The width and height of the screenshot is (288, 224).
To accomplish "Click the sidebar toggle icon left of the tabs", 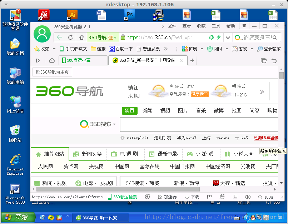I will [x=38, y=61].
